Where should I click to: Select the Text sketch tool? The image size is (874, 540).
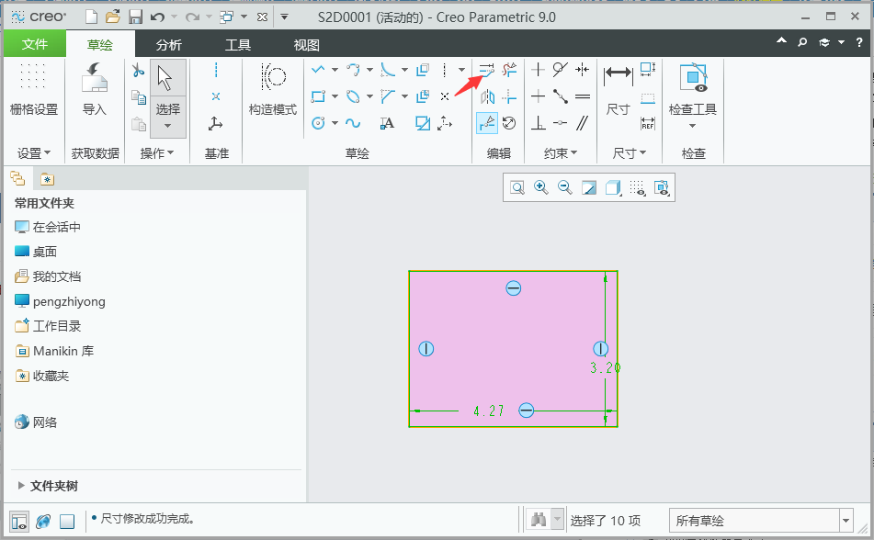click(387, 123)
